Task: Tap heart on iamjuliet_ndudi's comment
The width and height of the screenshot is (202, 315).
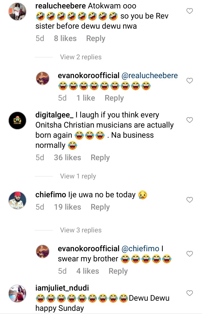Action: [x=190, y=293]
